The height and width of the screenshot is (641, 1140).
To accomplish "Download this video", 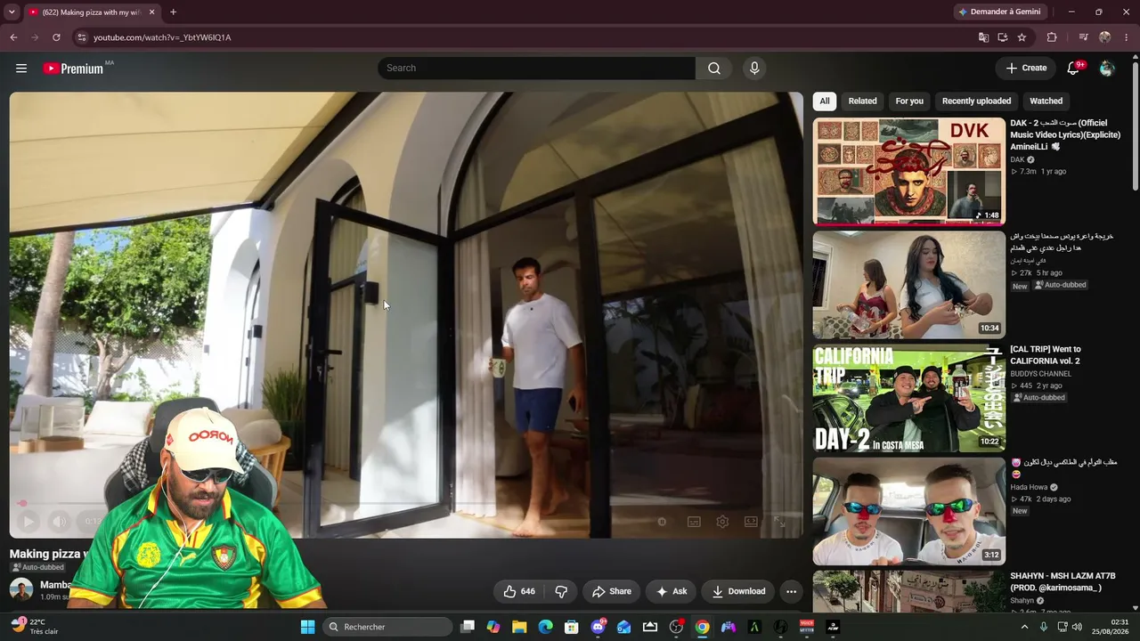I will (x=738, y=591).
